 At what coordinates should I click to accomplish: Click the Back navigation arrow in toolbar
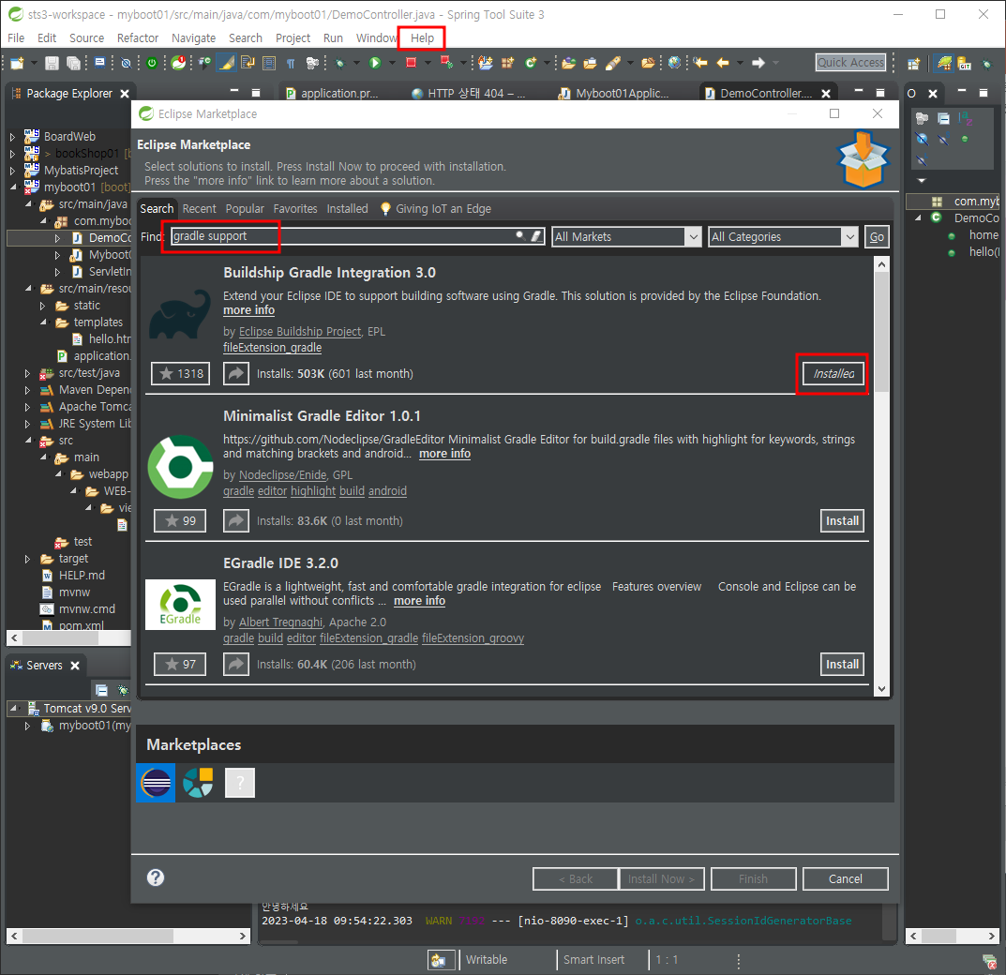tap(723, 63)
